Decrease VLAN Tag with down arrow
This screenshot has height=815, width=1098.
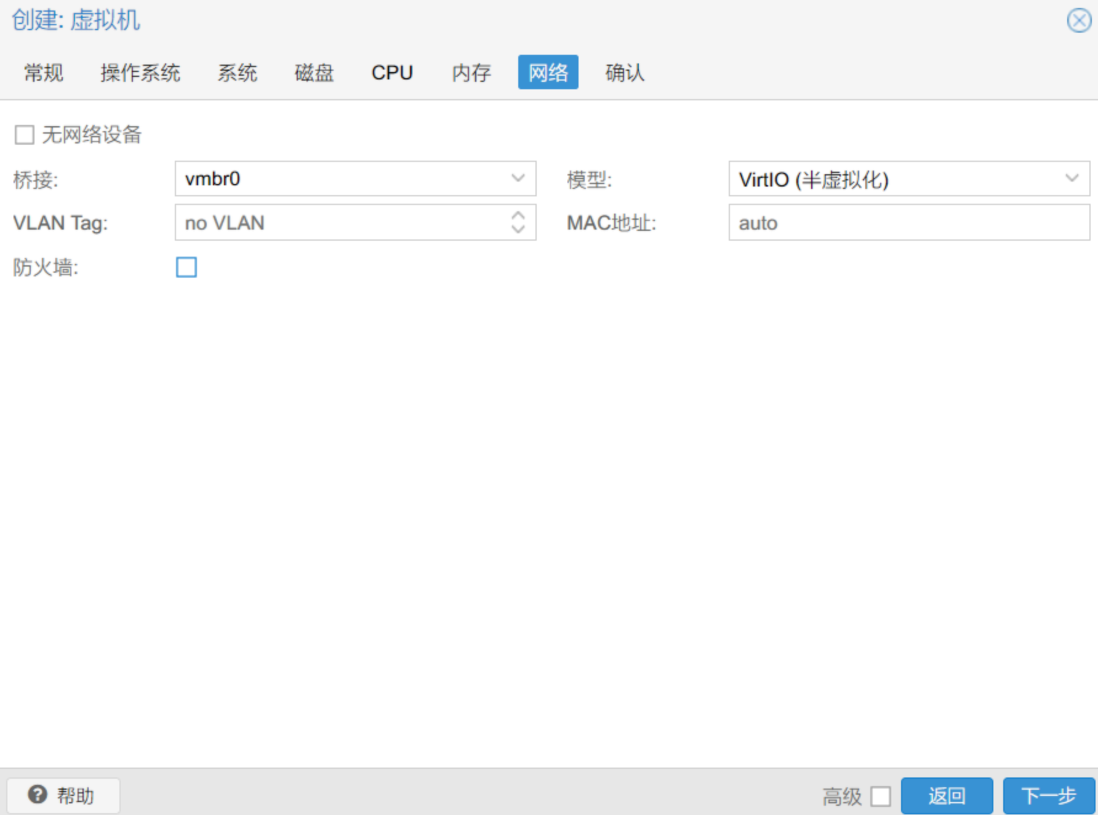(518, 229)
